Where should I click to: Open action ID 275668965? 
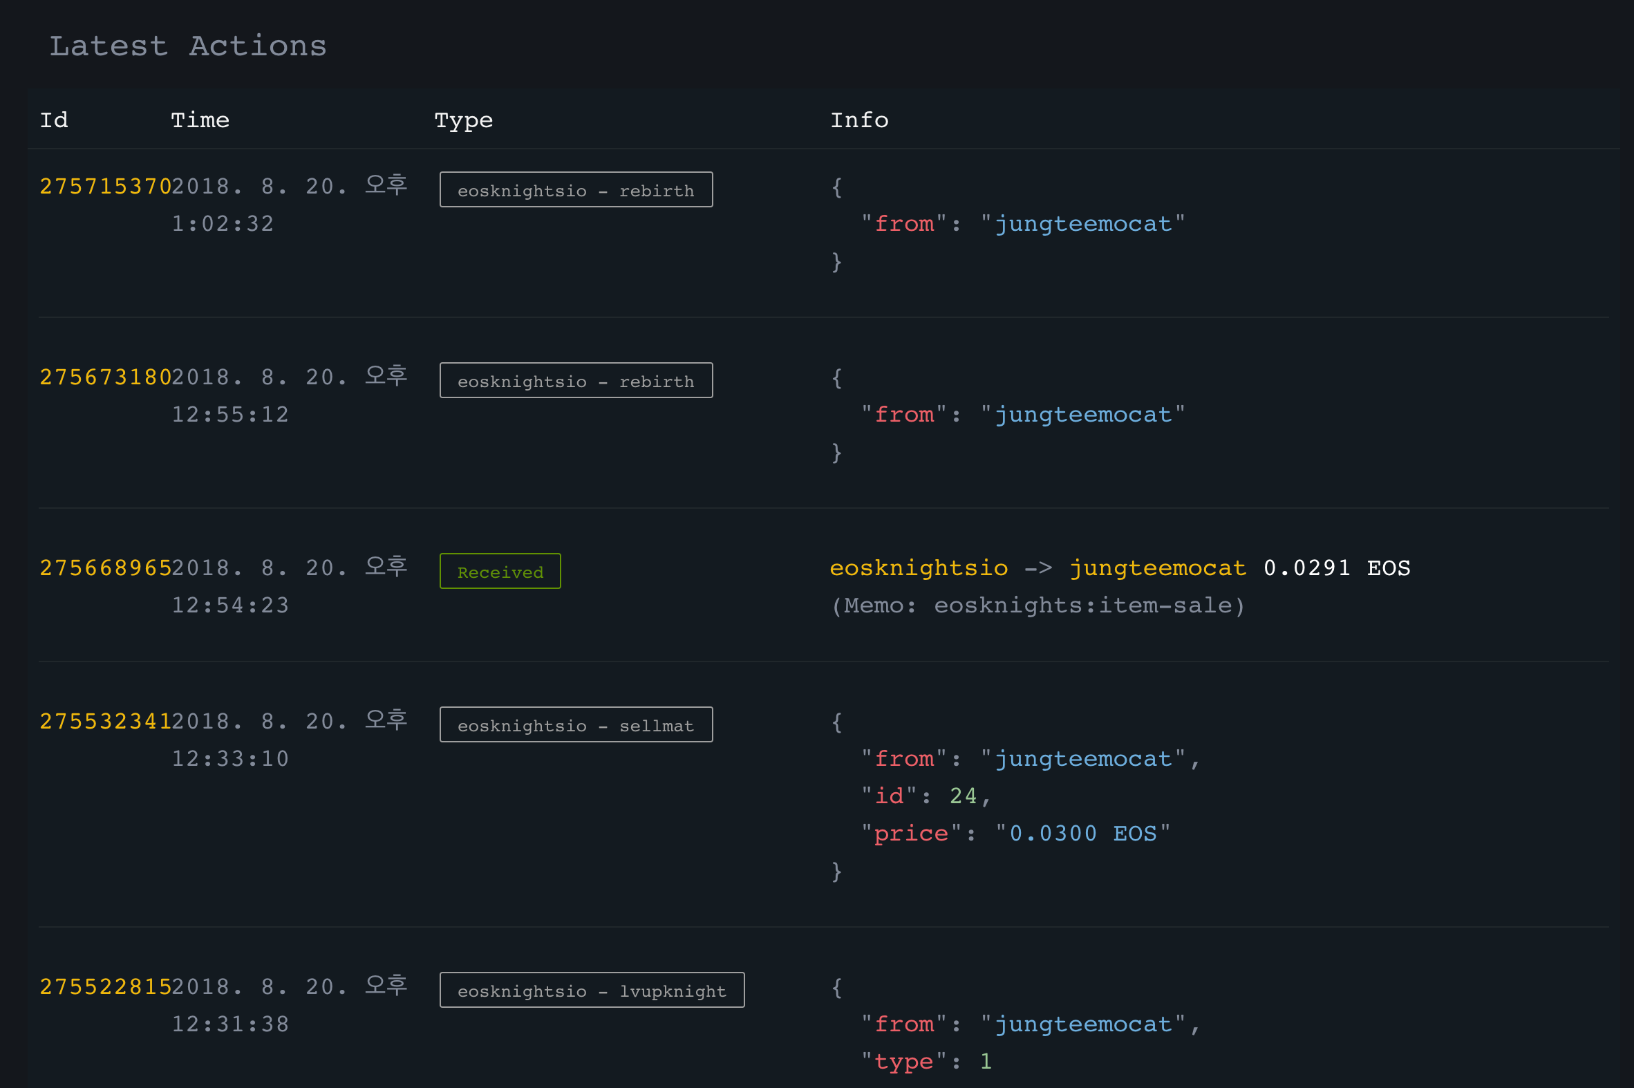[106, 568]
